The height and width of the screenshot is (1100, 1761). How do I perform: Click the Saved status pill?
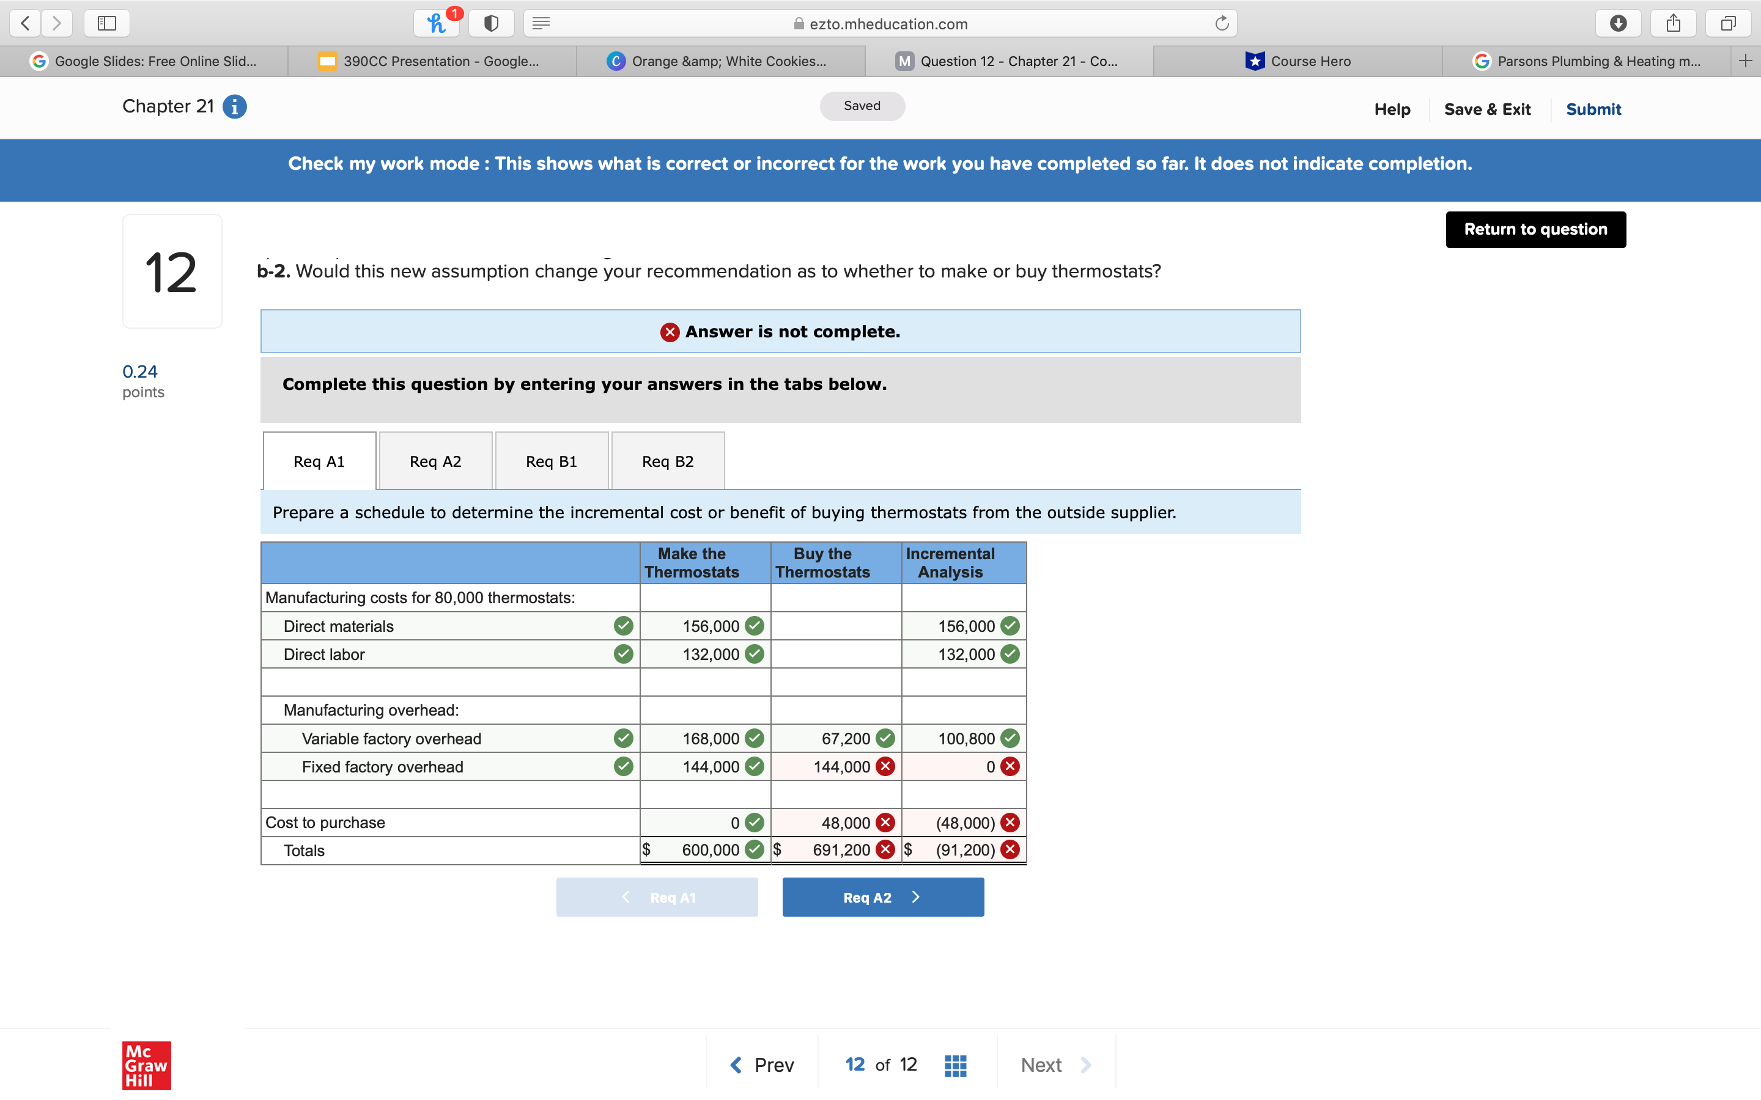862,106
